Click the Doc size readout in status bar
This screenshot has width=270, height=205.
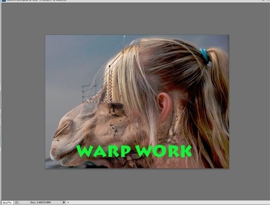click(40, 202)
